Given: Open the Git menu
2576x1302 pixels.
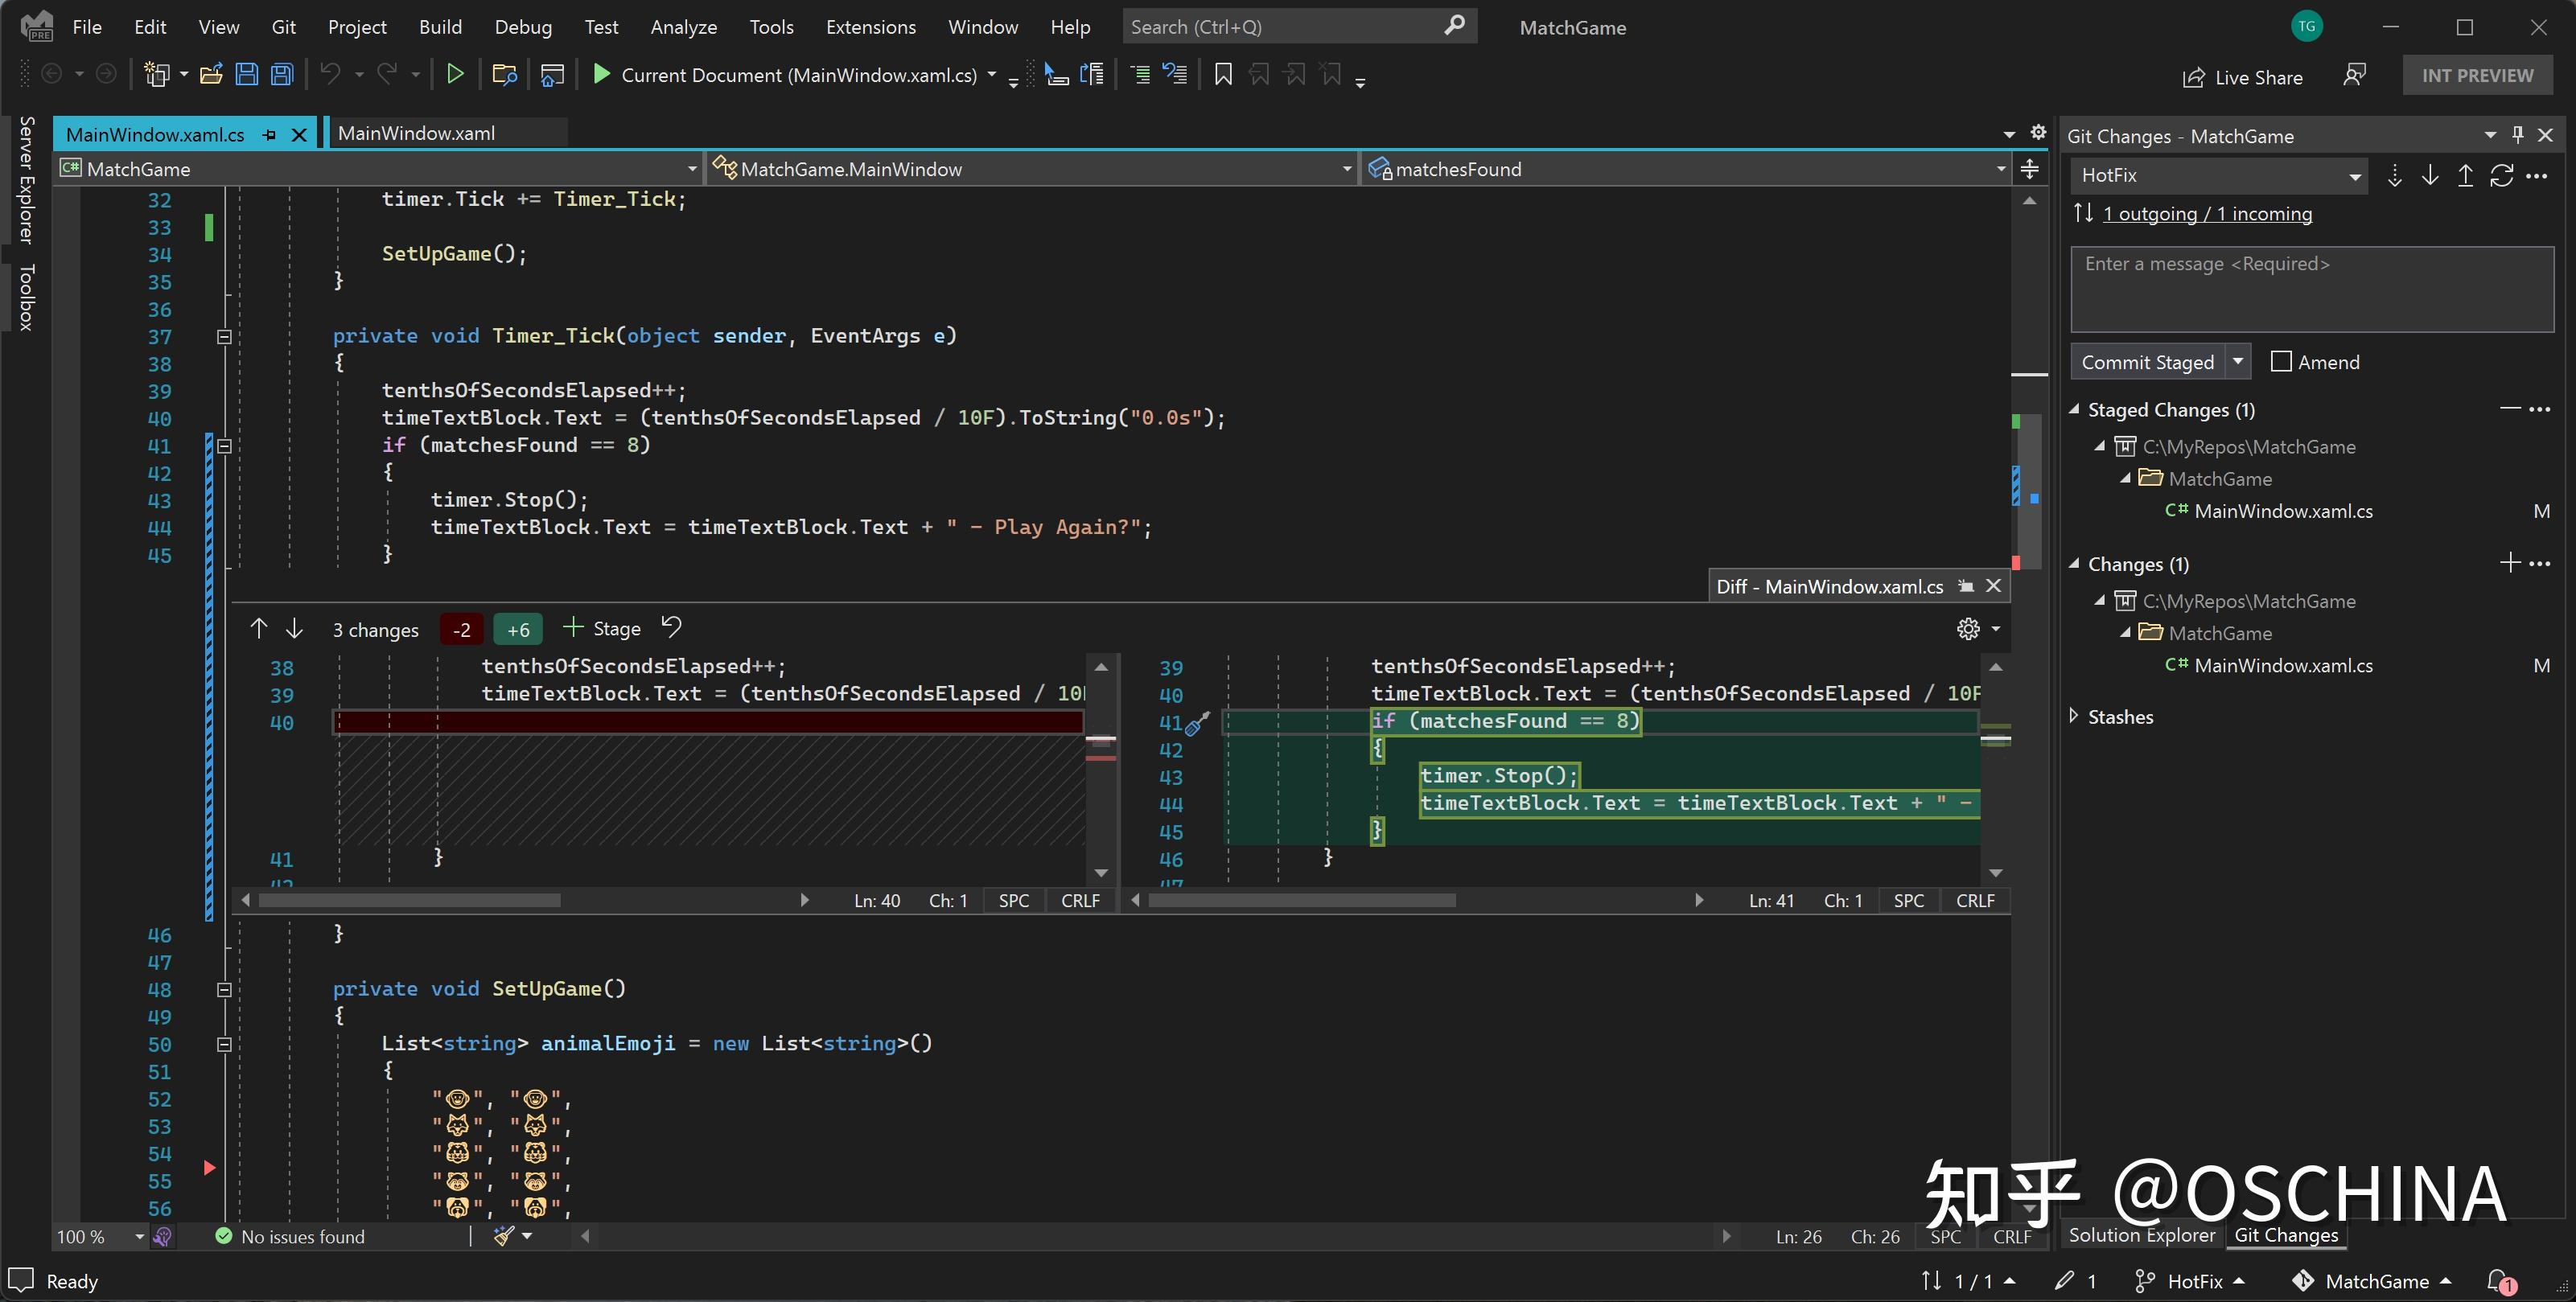Looking at the screenshot, I should coord(283,27).
